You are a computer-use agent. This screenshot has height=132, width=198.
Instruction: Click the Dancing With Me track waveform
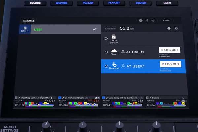point(127,105)
